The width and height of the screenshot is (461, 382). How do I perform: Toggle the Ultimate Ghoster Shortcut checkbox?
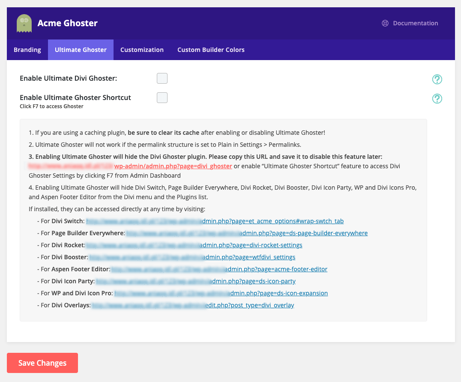click(162, 97)
